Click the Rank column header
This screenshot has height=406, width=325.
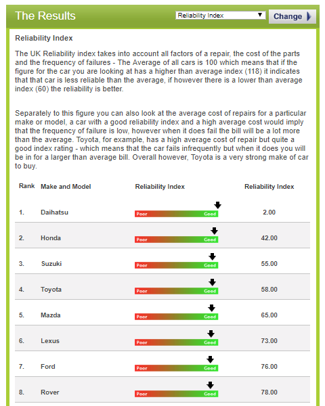click(x=26, y=186)
